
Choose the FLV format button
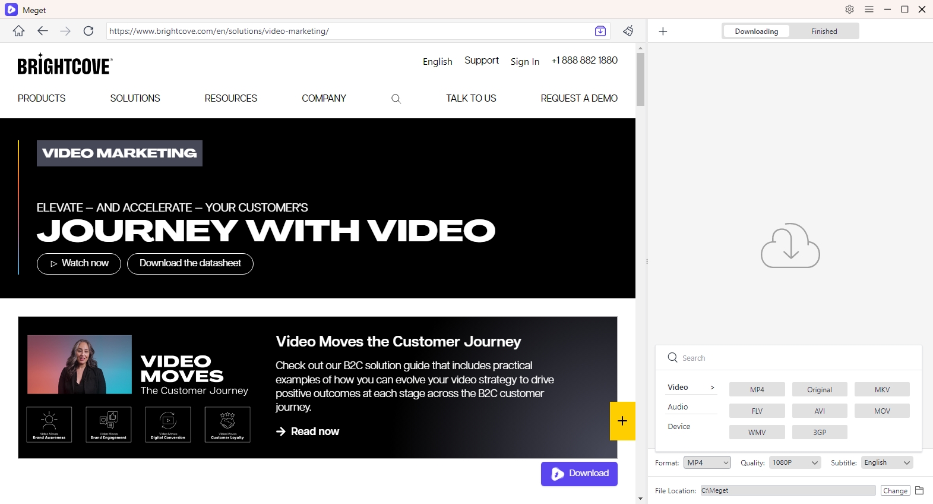click(757, 411)
